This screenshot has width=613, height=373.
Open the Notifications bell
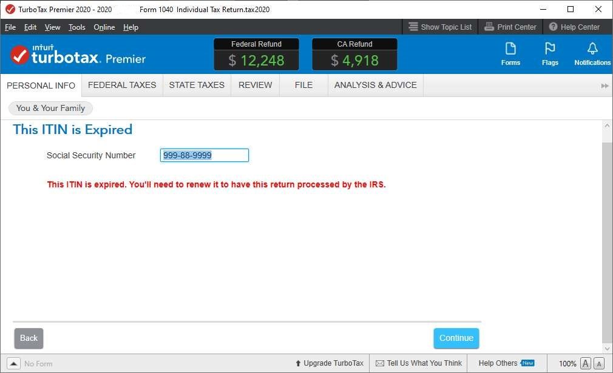[592, 54]
